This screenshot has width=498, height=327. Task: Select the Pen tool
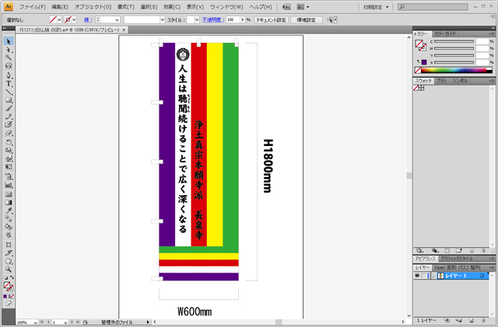pos(9,75)
